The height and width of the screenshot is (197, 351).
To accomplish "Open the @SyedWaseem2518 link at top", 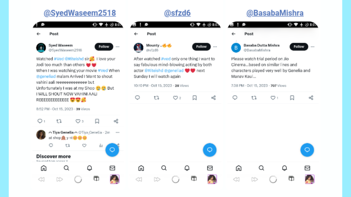I will 80,13.
